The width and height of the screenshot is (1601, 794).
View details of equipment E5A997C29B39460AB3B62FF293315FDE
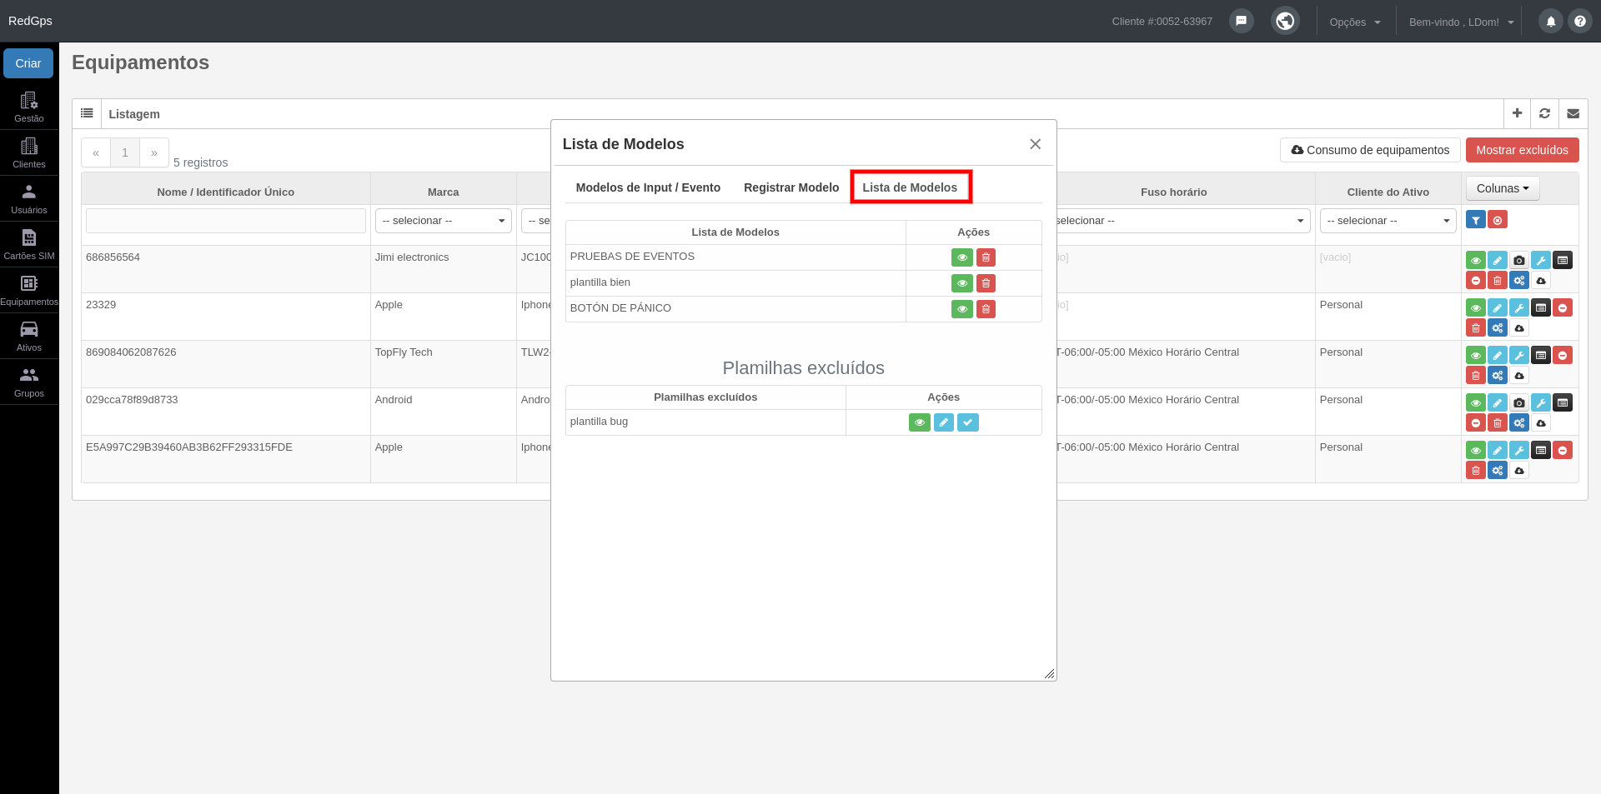tap(1476, 451)
